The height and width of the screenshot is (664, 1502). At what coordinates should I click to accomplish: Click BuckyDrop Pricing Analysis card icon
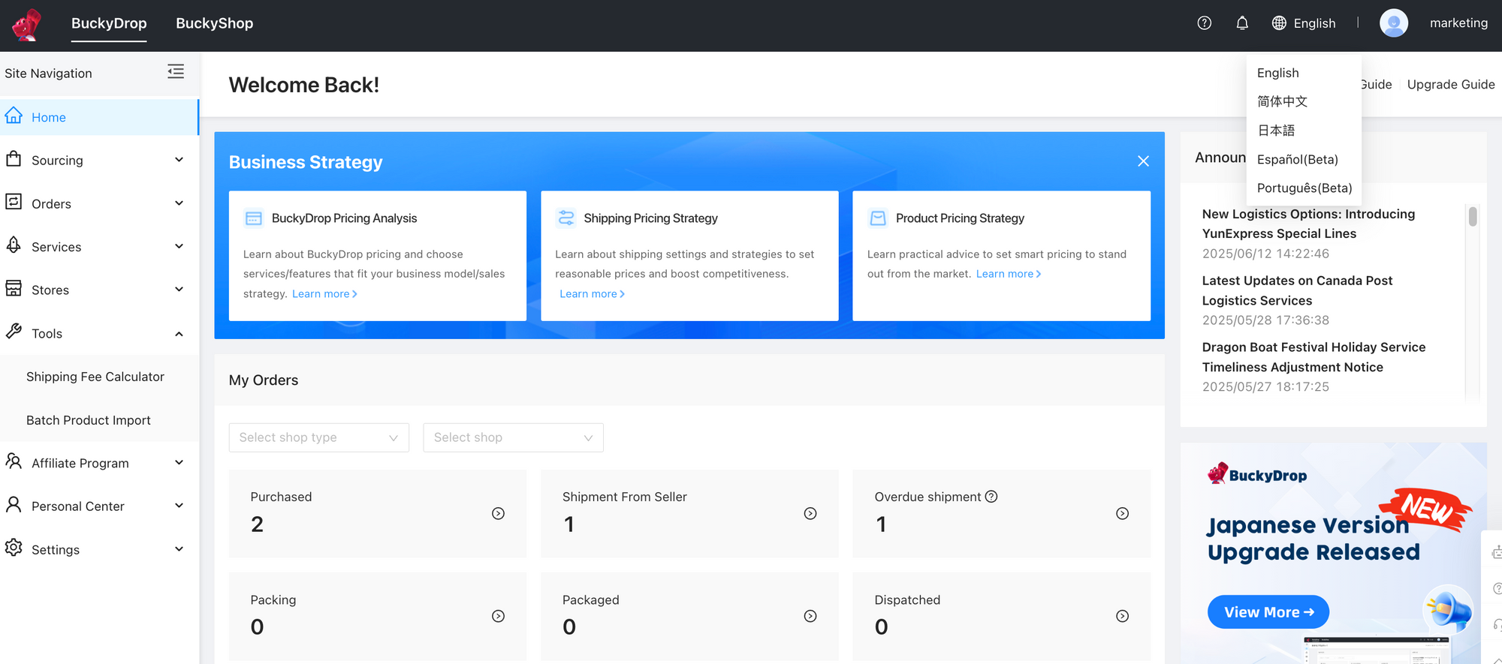(x=254, y=218)
